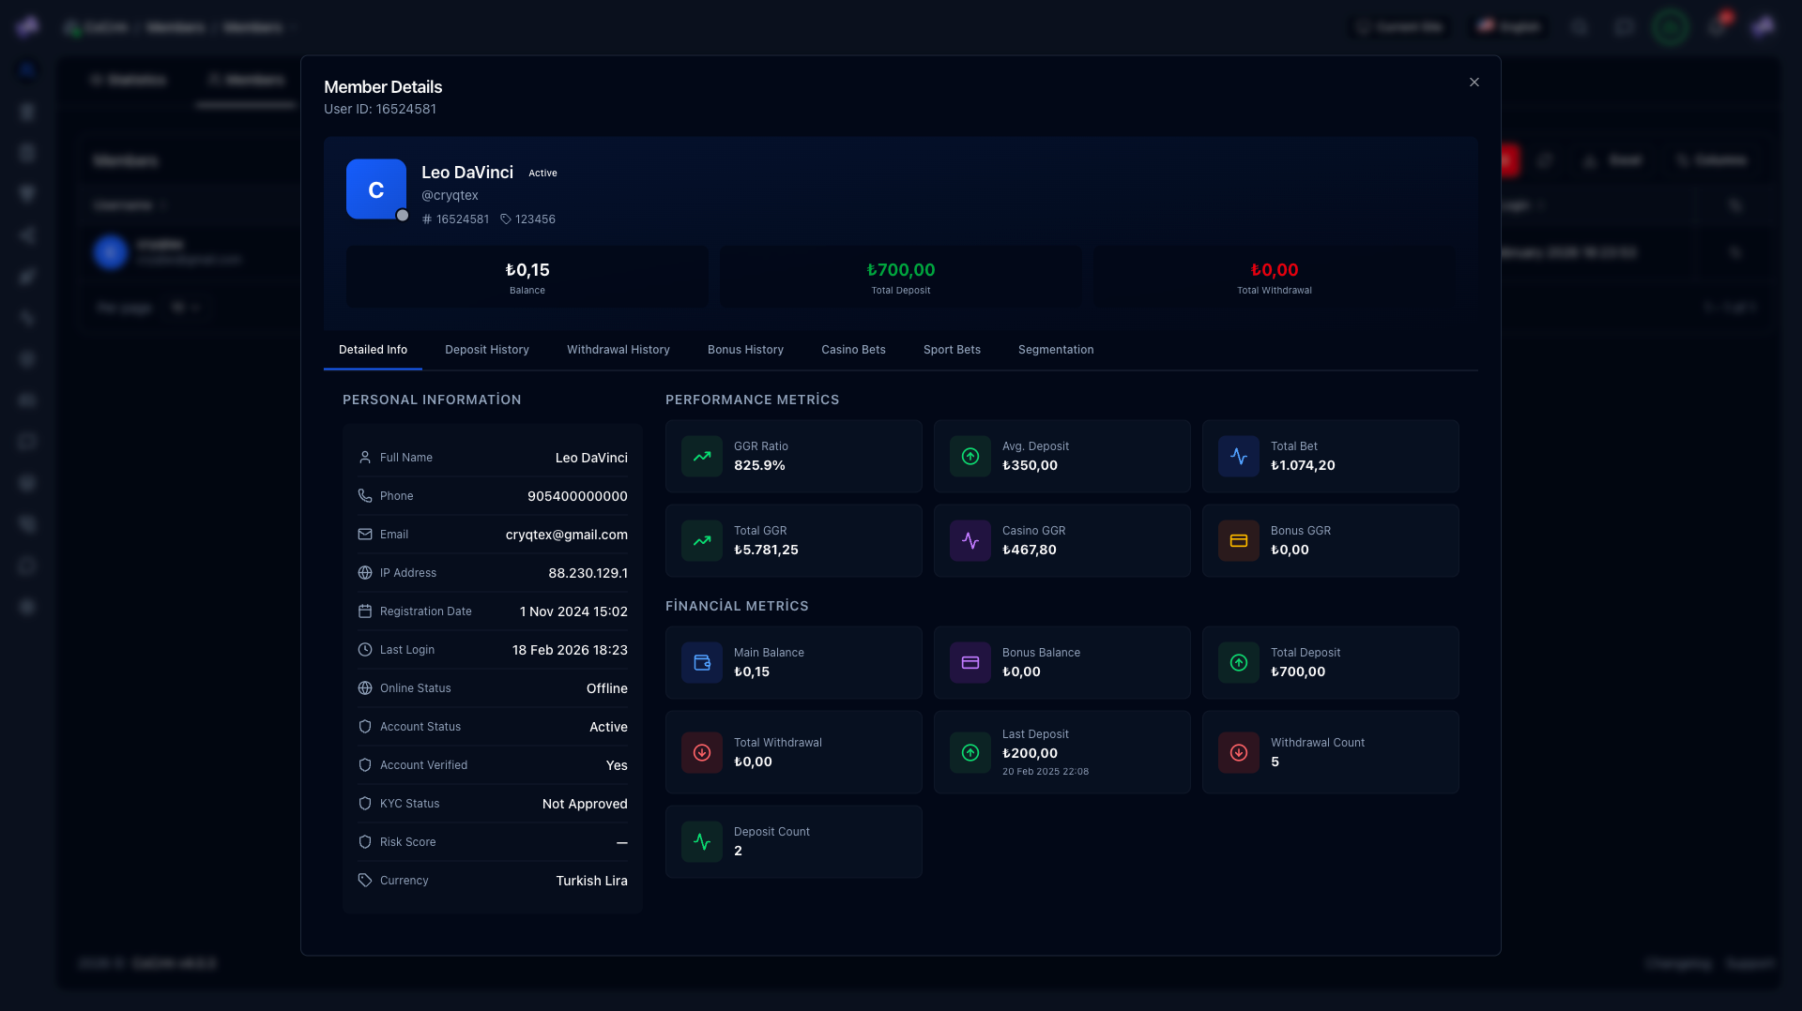Click the calendar icon beside Registration Date

365,611
